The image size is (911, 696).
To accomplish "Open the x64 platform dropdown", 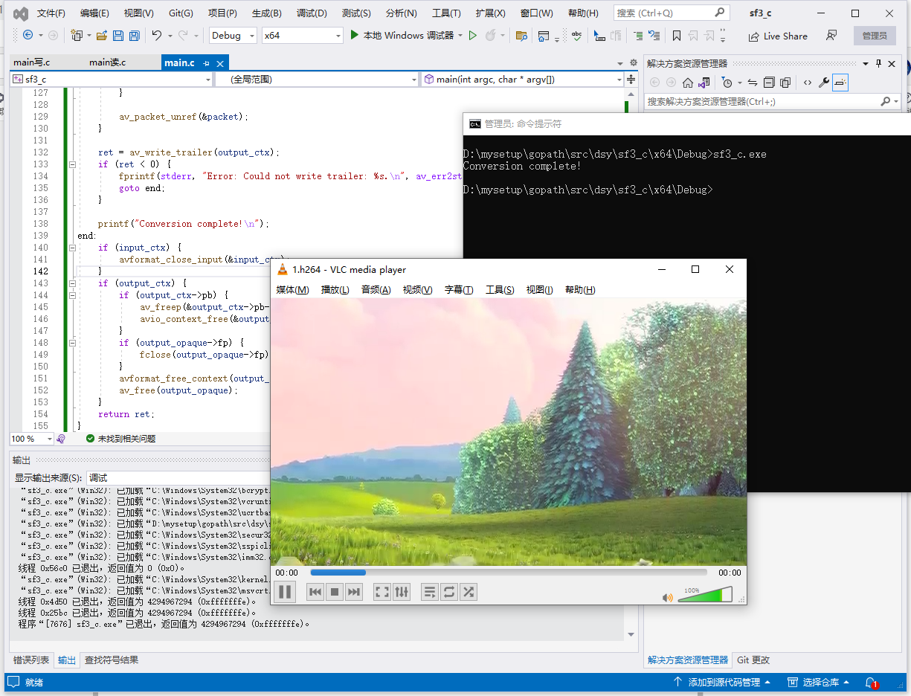I will [x=303, y=35].
